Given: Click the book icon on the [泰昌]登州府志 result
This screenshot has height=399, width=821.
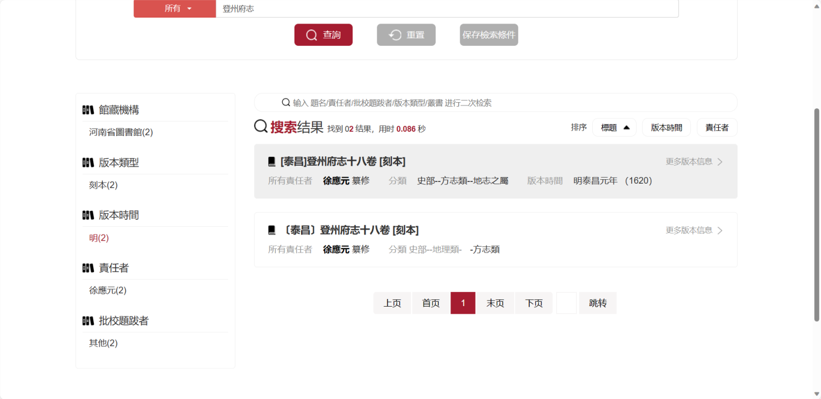Looking at the screenshot, I should coord(270,161).
